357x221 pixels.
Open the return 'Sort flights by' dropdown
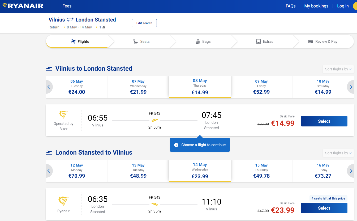pos(338,153)
